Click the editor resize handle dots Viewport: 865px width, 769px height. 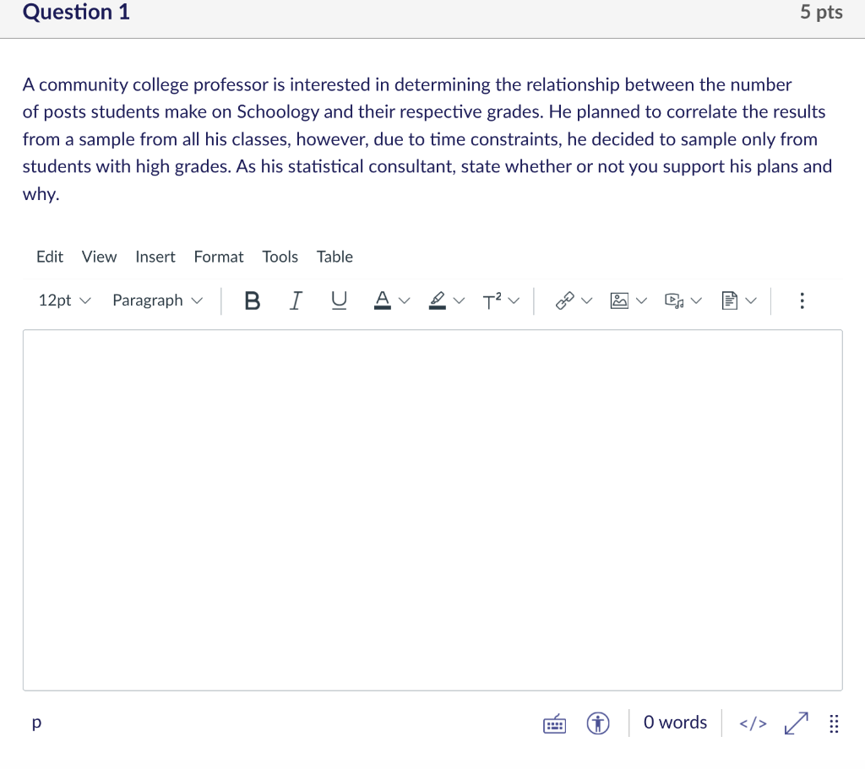(834, 723)
